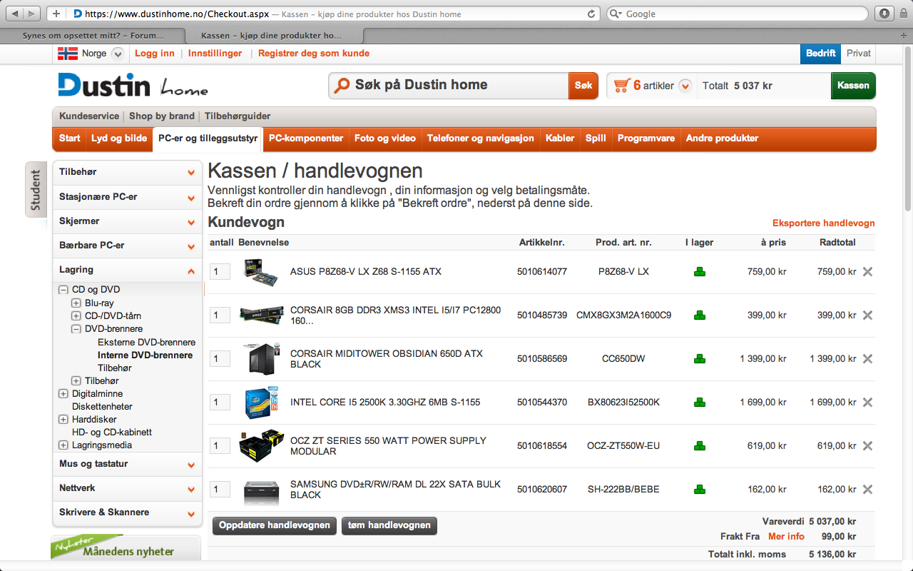Click stock icon for CORSAIR 8GB DDR3
This screenshot has width=913, height=571.
(699, 315)
